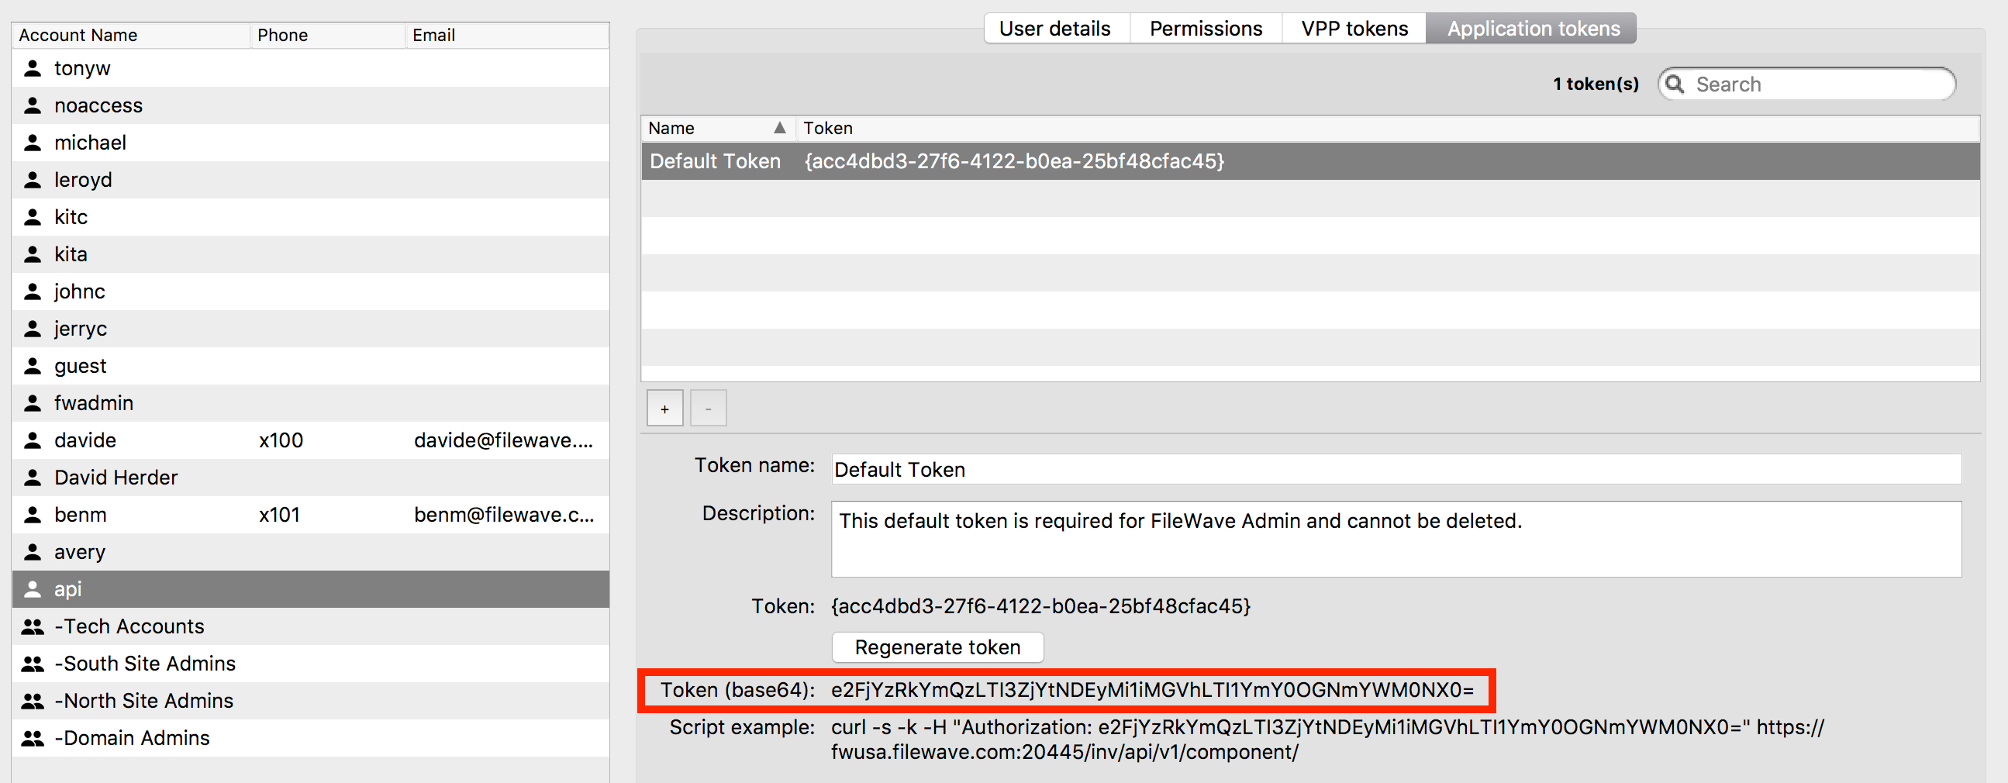Click the group icon beside -Tech Accounts
2008x783 pixels.
[33, 626]
